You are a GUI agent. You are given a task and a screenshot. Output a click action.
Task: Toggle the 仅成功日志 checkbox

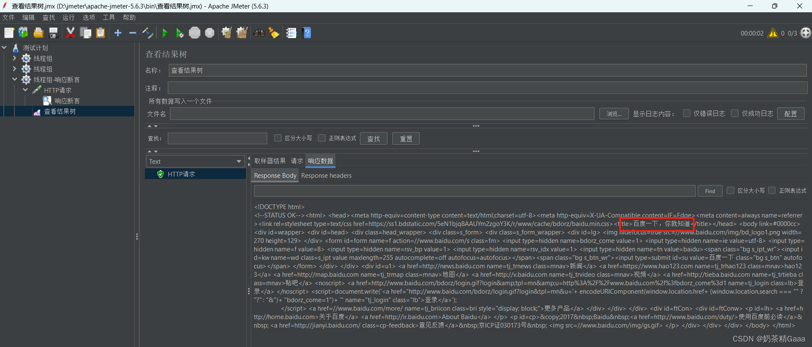click(735, 113)
